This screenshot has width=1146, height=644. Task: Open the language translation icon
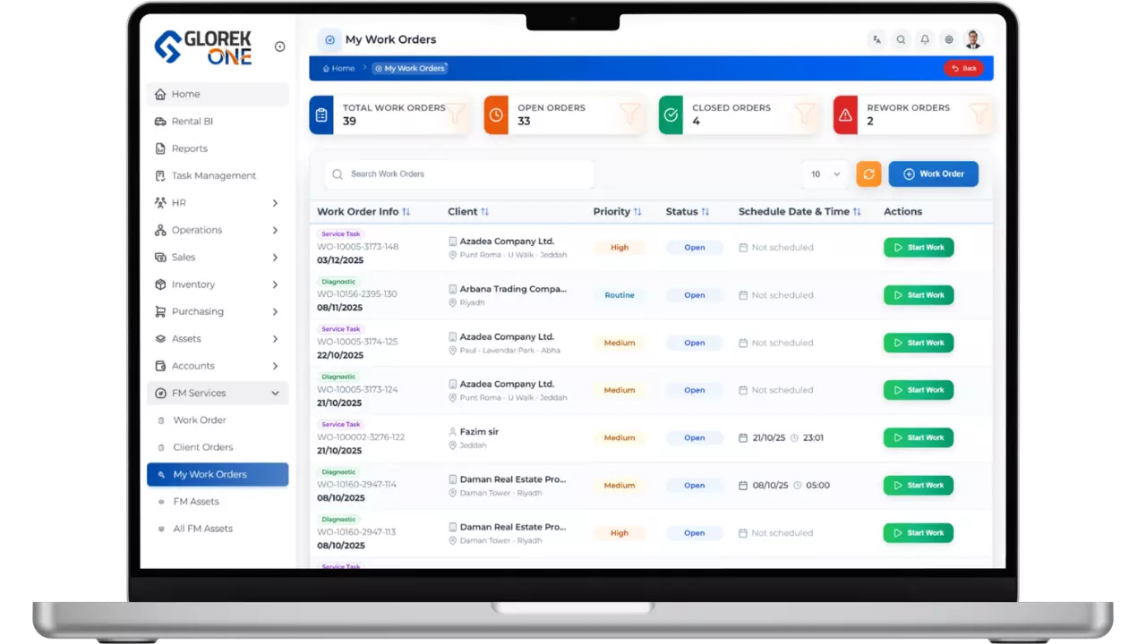click(x=877, y=39)
